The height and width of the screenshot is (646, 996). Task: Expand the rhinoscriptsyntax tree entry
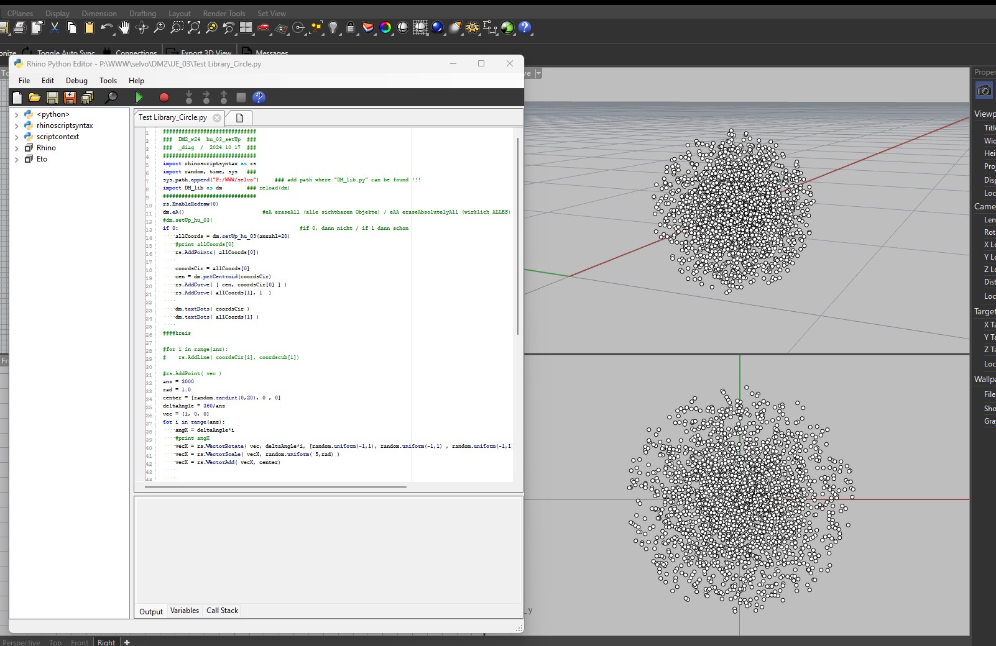16,125
